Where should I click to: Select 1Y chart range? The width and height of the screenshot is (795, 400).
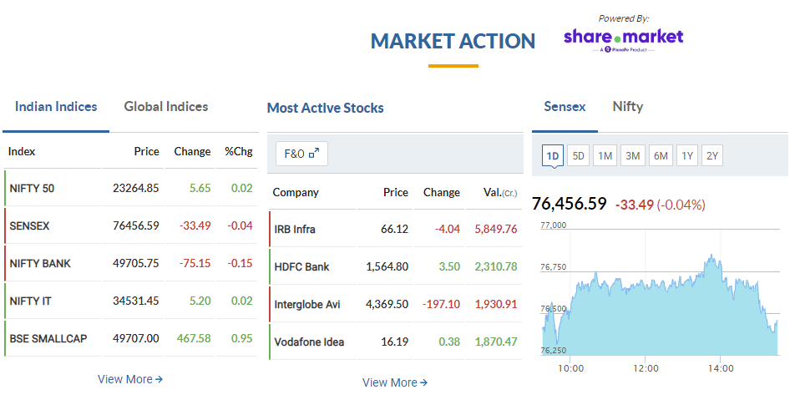coord(687,155)
